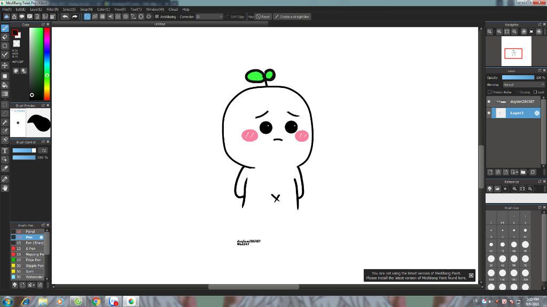Screen dimensions: 547x307
Task: Open the Layer3 settings gear
Action: tap(536, 113)
